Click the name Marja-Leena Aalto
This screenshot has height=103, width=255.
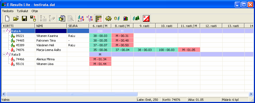coord(49,50)
